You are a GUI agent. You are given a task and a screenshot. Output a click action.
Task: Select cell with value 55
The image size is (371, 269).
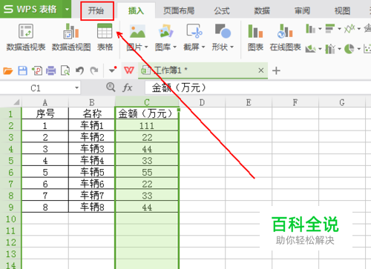[x=147, y=172]
